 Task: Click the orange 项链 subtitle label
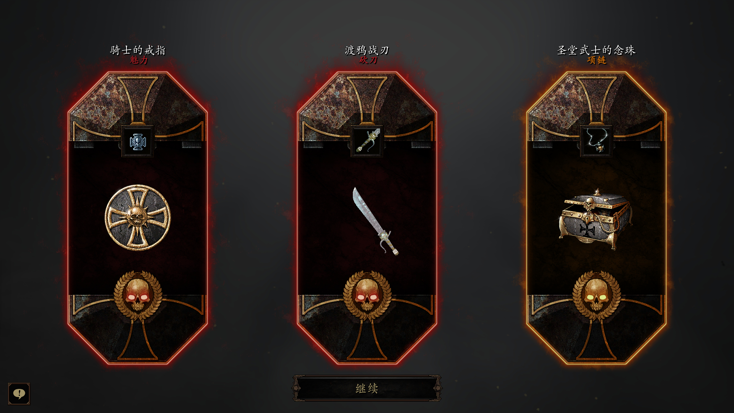[597, 60]
